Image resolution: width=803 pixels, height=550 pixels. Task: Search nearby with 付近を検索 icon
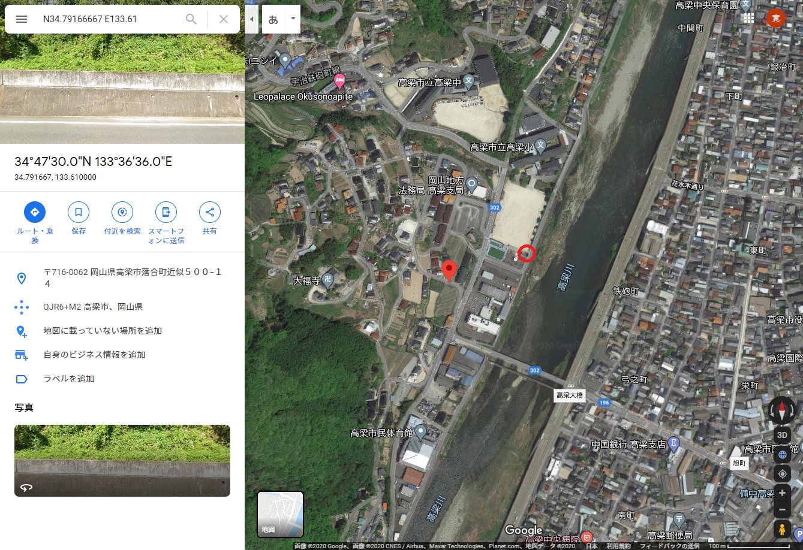point(122,212)
